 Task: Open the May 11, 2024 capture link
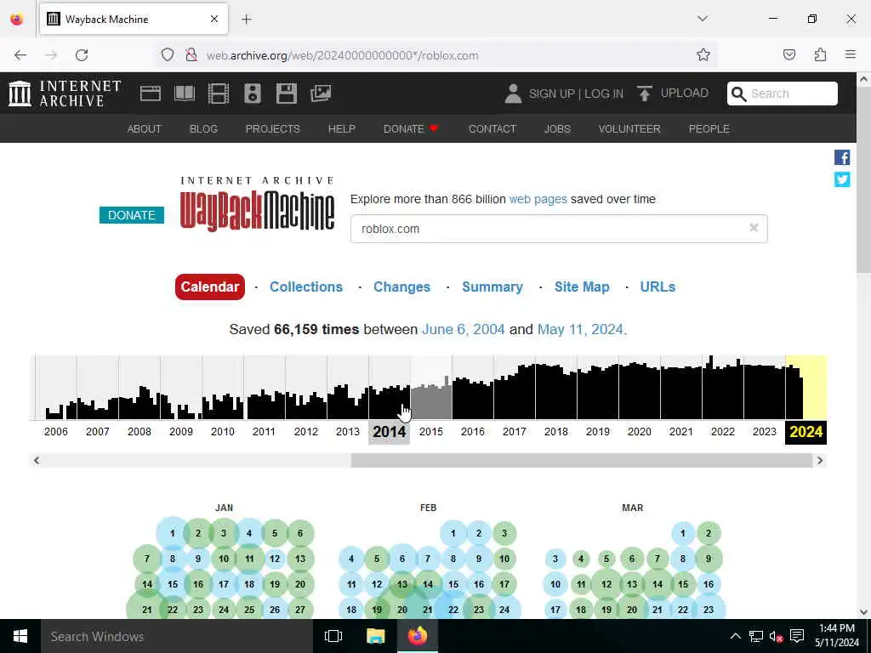click(580, 329)
